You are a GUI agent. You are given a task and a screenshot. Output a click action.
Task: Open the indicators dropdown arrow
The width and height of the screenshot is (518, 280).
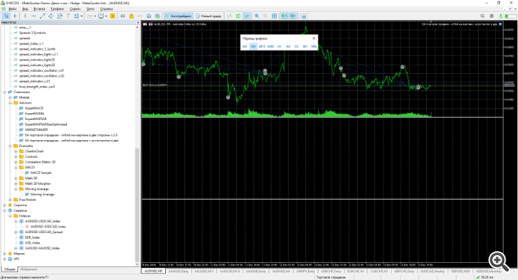[95, 16]
